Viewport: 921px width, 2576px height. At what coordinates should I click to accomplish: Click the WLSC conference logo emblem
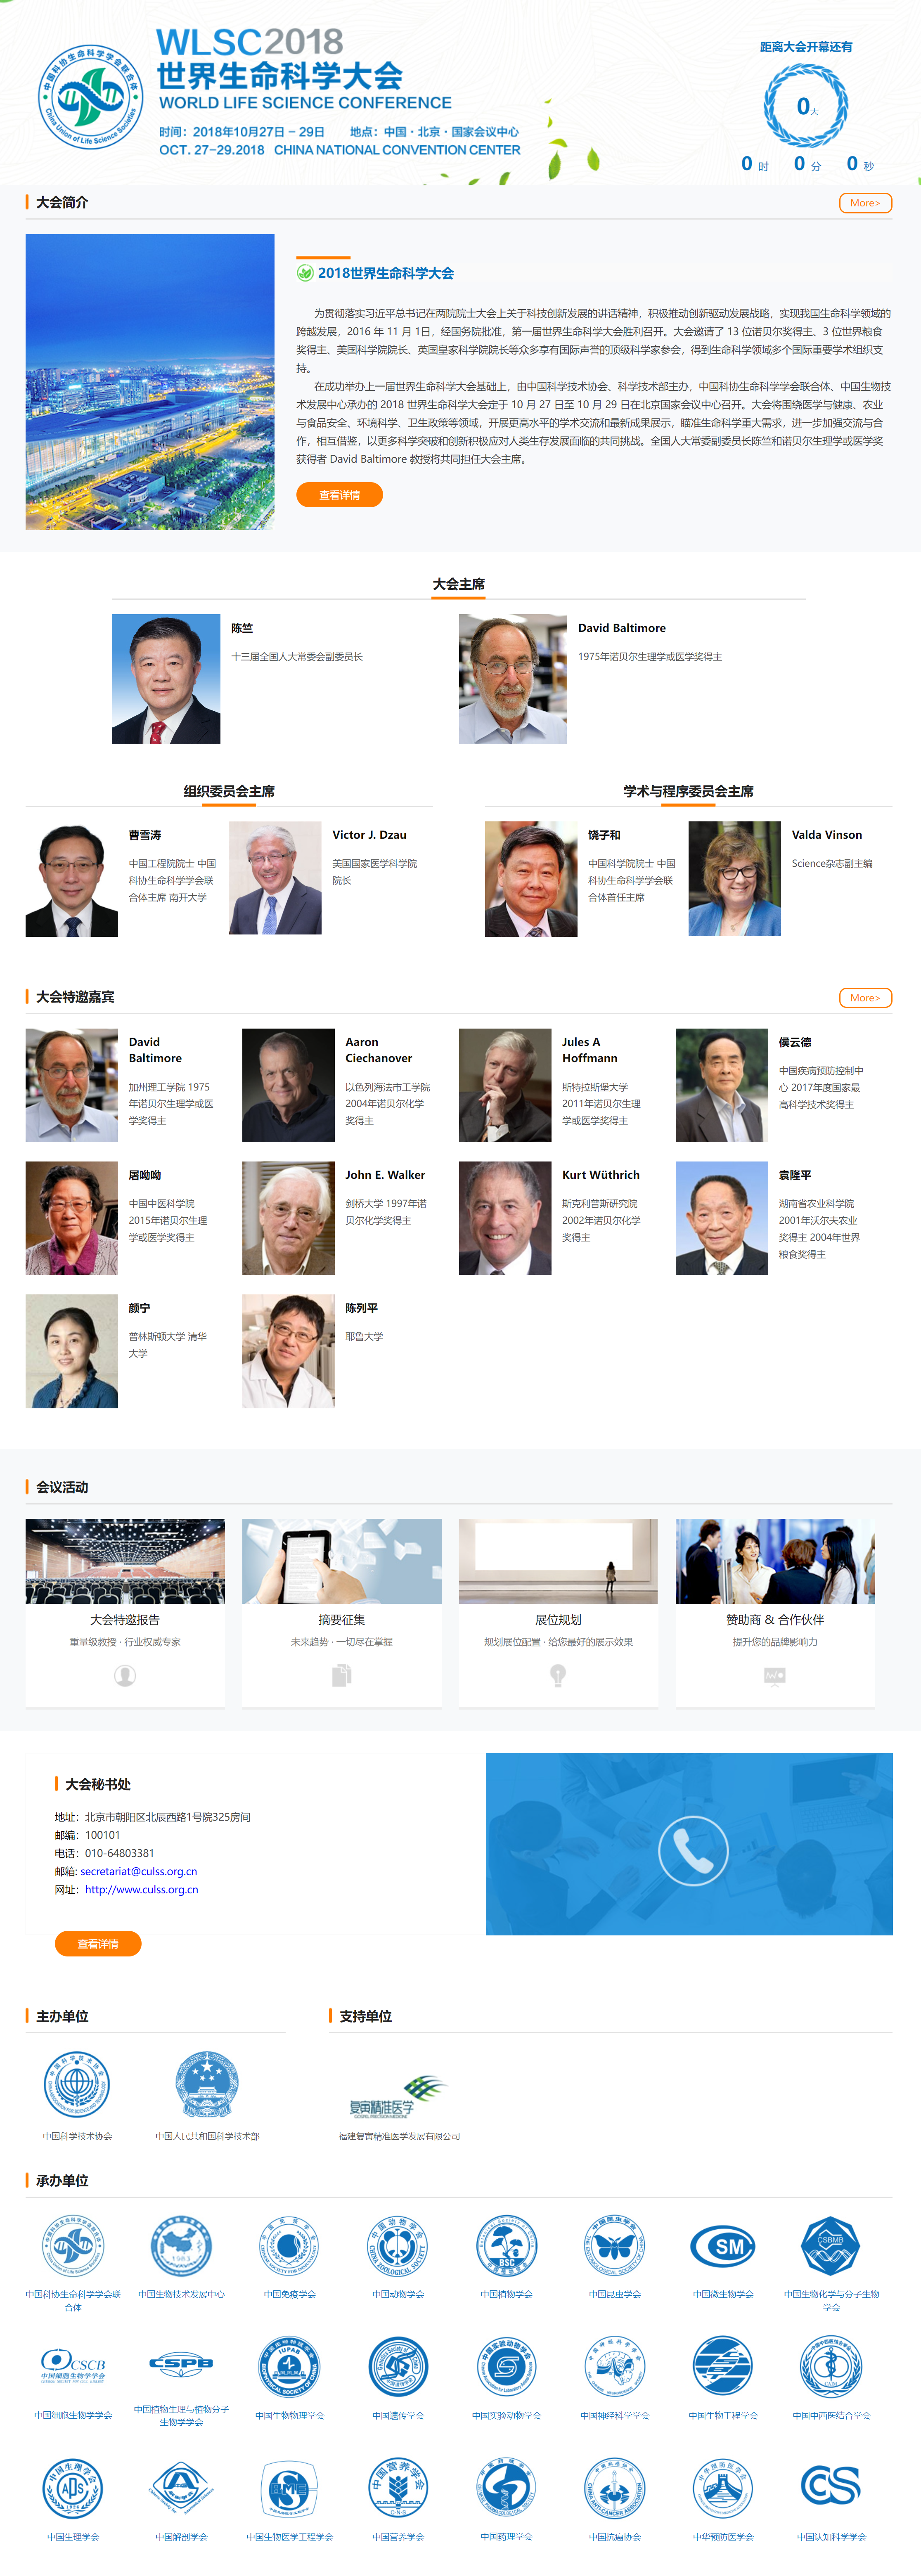90,96
